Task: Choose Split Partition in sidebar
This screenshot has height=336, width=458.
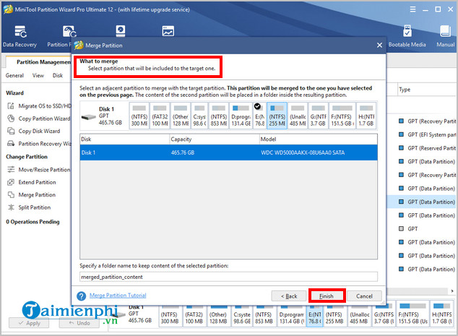Action: tap(29, 207)
